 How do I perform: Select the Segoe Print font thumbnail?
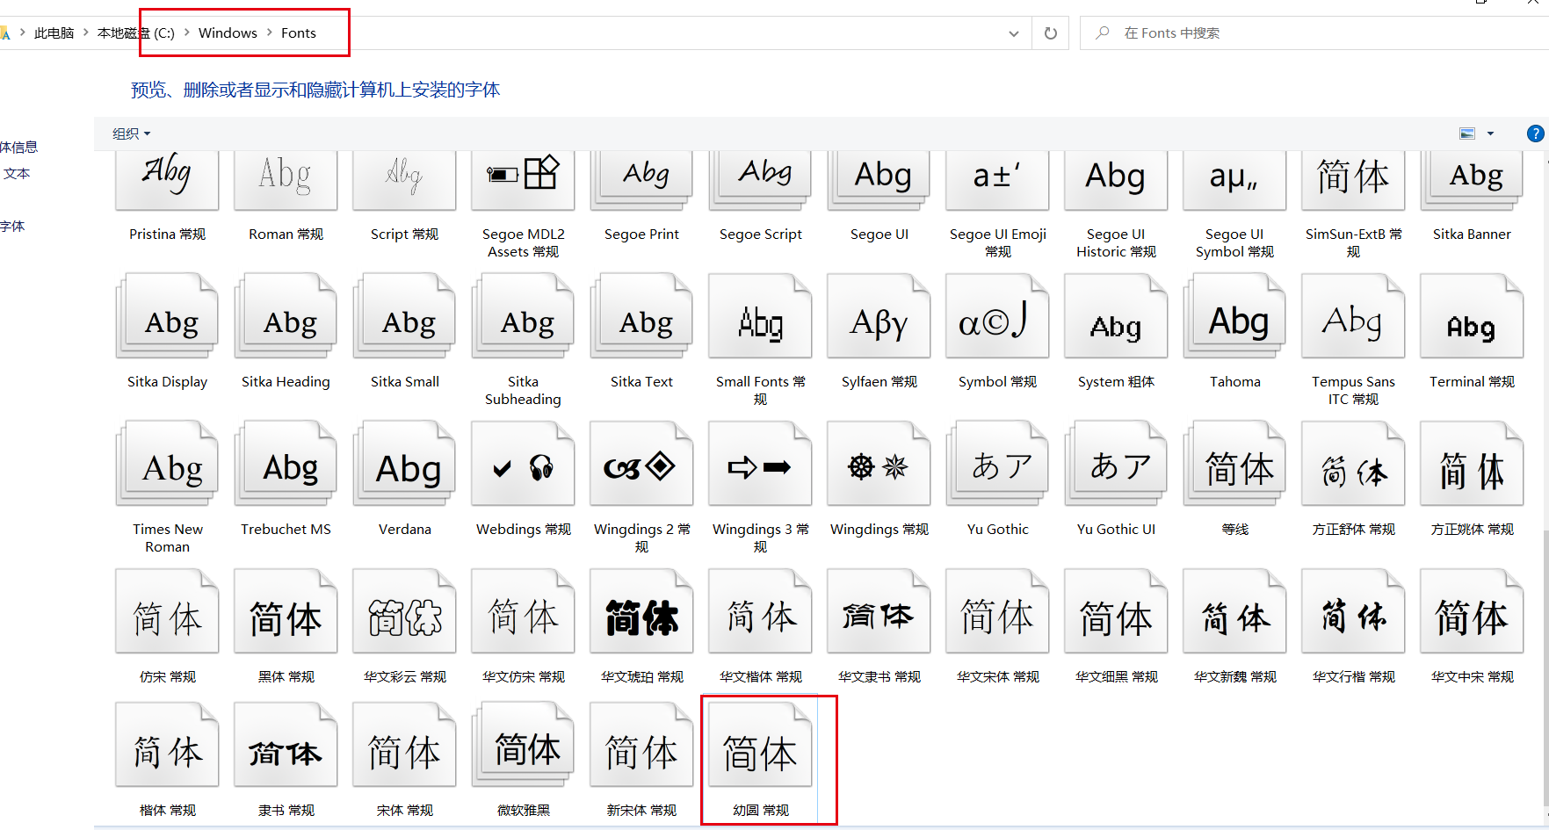point(641,180)
